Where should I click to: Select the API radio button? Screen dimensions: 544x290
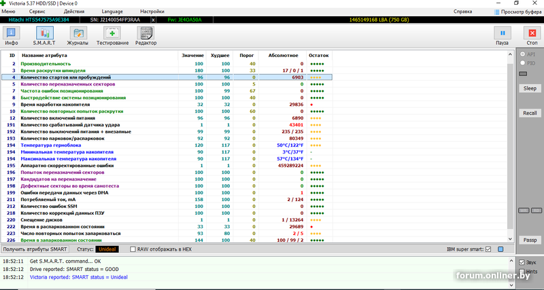(522, 54)
